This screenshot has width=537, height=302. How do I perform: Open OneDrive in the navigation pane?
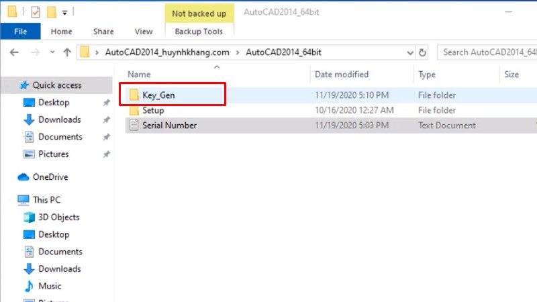[x=50, y=177]
